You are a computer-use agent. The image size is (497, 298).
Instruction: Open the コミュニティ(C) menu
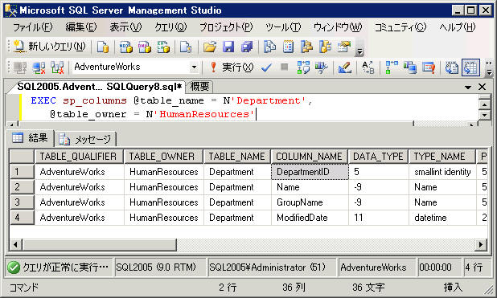[x=400, y=27]
